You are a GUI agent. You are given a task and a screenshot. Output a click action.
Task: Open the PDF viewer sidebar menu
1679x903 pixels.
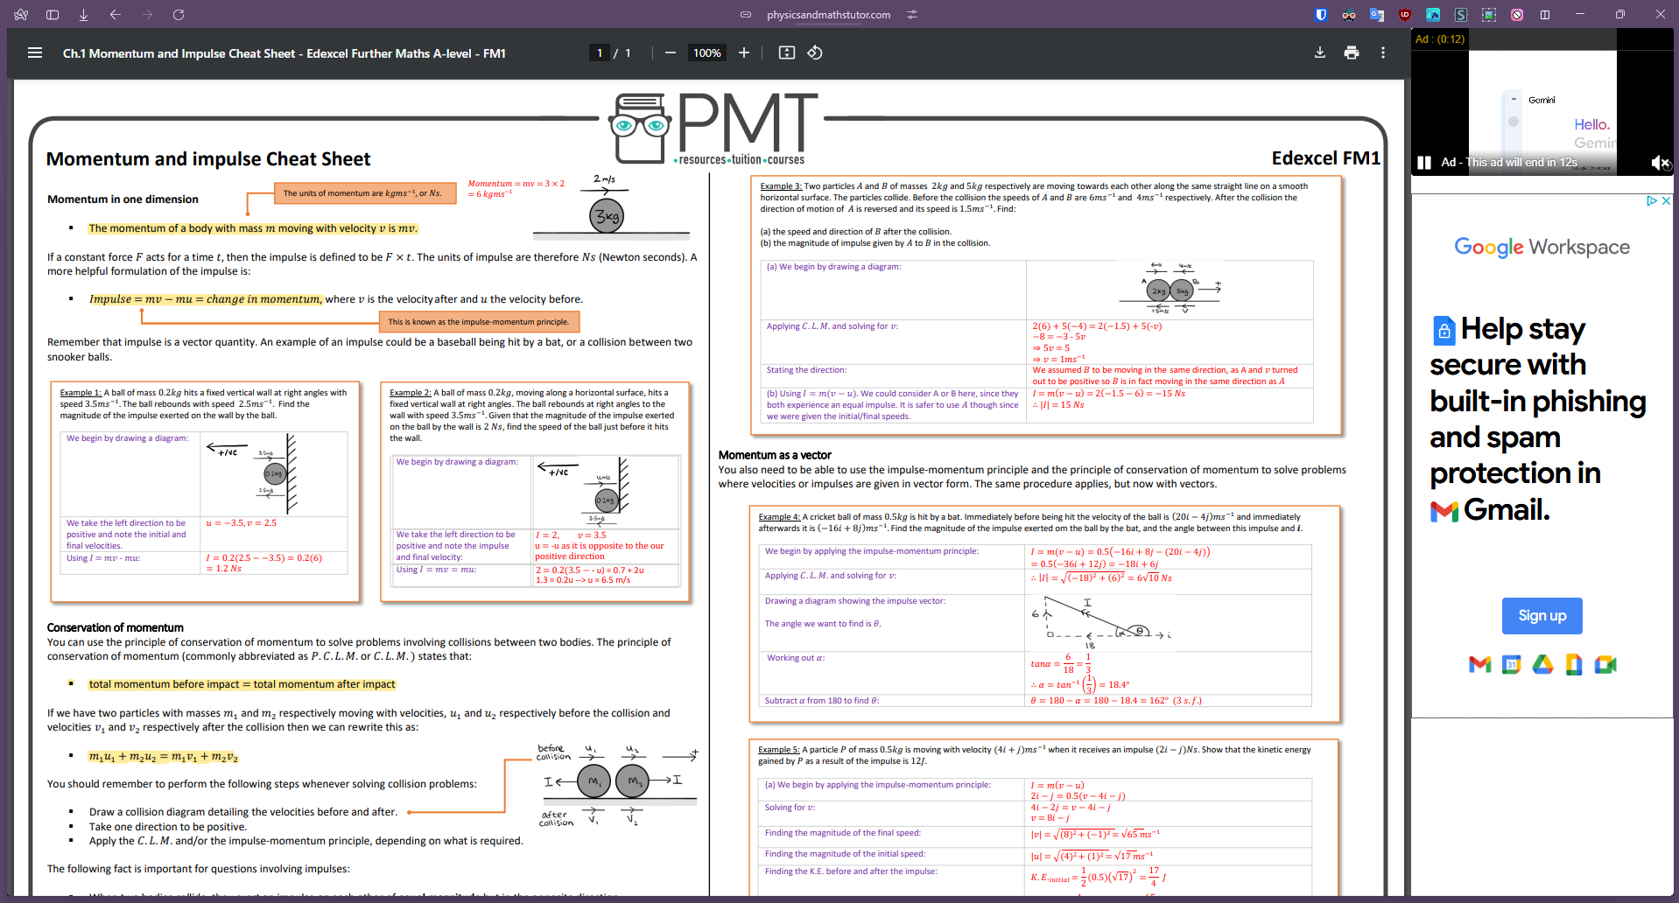pyautogui.click(x=35, y=52)
